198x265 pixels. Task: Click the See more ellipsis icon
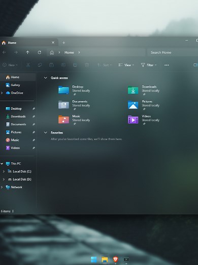point(167,65)
